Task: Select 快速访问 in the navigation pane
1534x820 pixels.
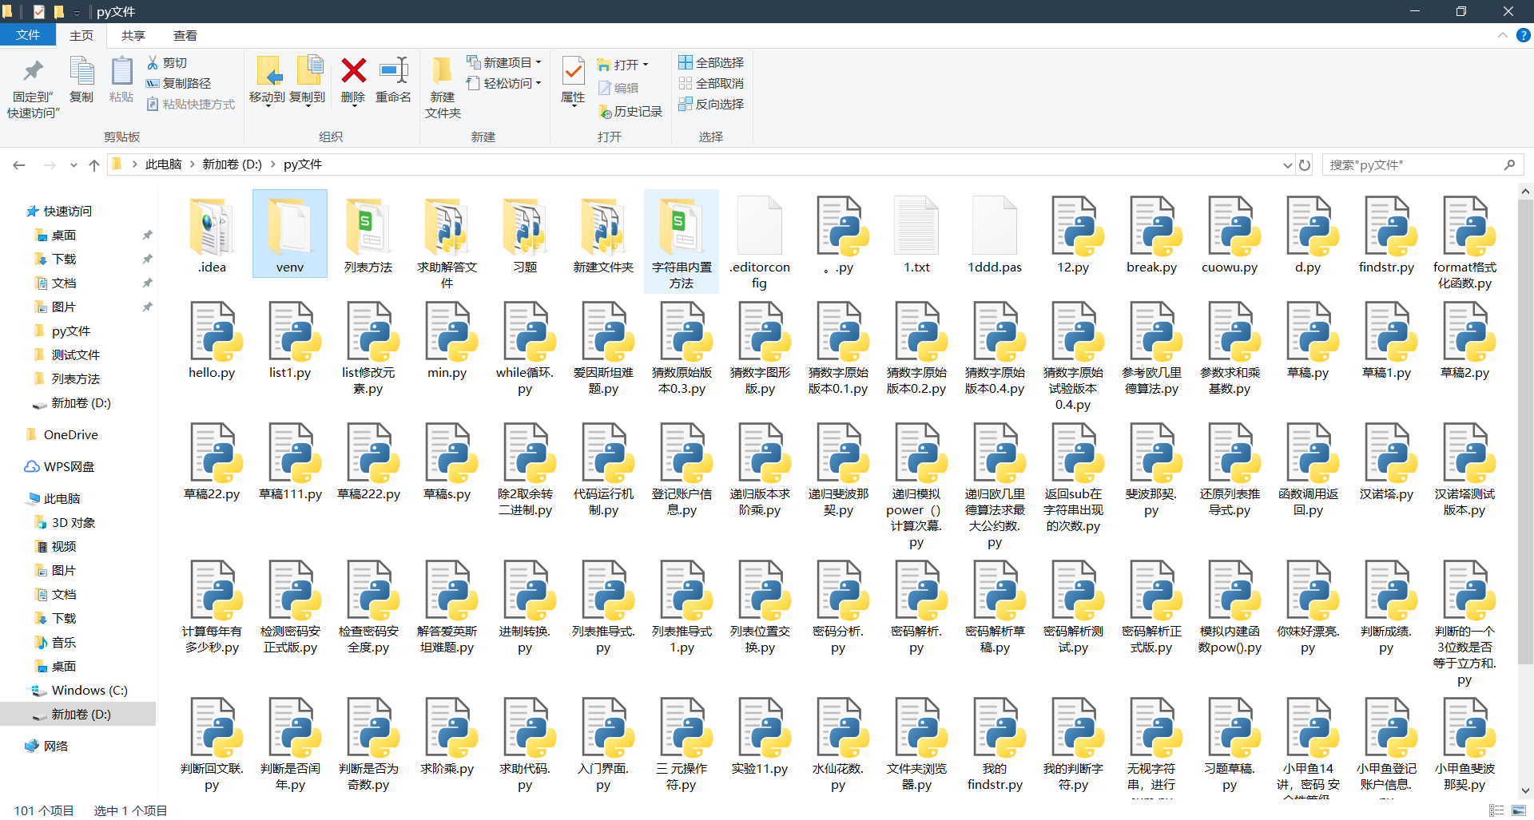Action: [x=68, y=212]
